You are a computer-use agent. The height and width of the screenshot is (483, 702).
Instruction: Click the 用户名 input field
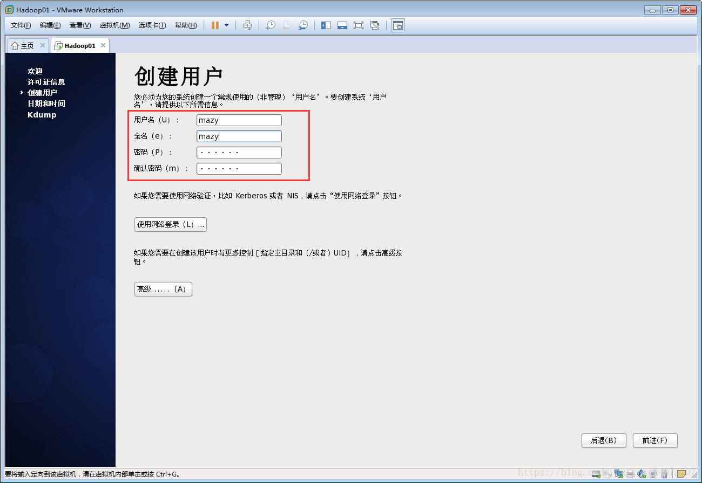(239, 120)
